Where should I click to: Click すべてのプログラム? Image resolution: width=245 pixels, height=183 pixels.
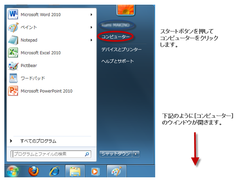38,141
